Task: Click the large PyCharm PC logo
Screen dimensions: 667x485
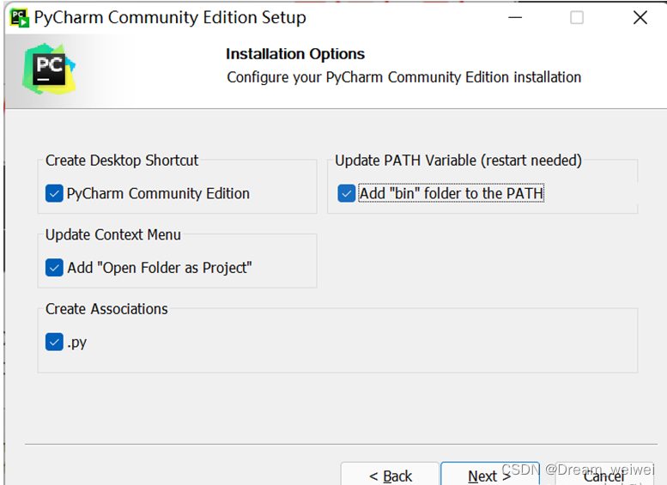Action: (x=49, y=69)
